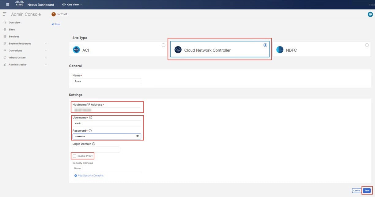
Task: Click the Administrative icon
Action: coord(5,65)
